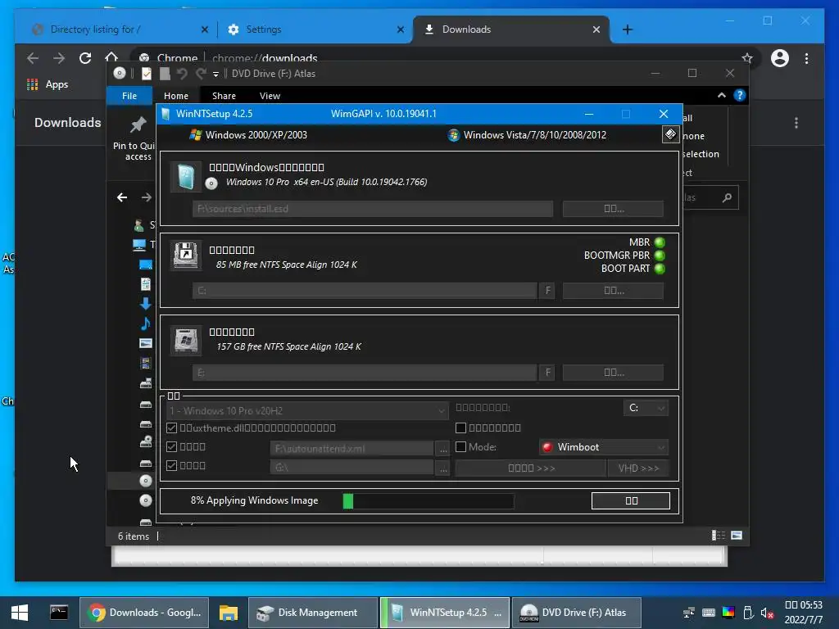Toggle the uxtheme.dll patch checkbox
Screen dimensions: 839x629
click(171, 428)
